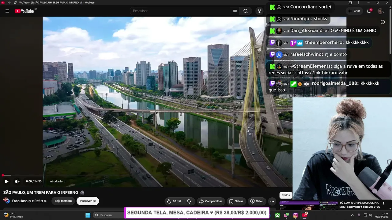This screenshot has height=220, width=392.
Task: Mute the video volume
Action: pyautogui.click(x=17, y=182)
